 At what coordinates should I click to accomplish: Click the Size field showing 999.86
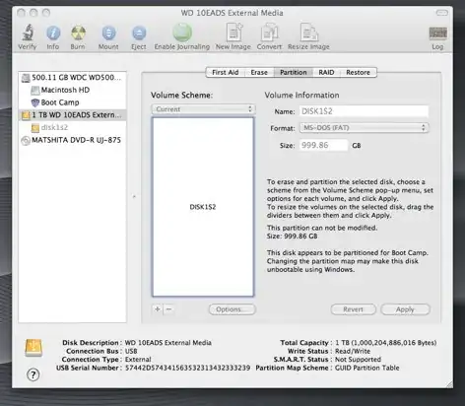[x=323, y=145]
